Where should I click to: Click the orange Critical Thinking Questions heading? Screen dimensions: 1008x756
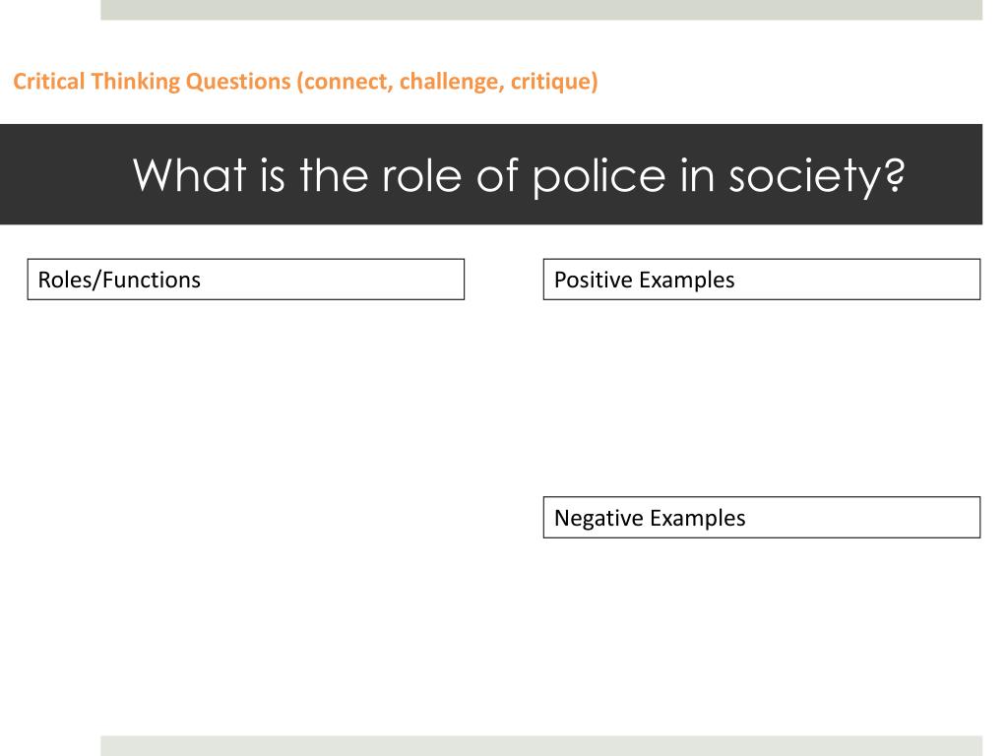(305, 82)
